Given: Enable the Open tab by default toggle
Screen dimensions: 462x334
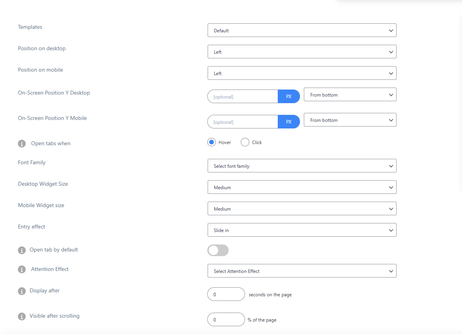Looking at the screenshot, I should [x=218, y=250].
